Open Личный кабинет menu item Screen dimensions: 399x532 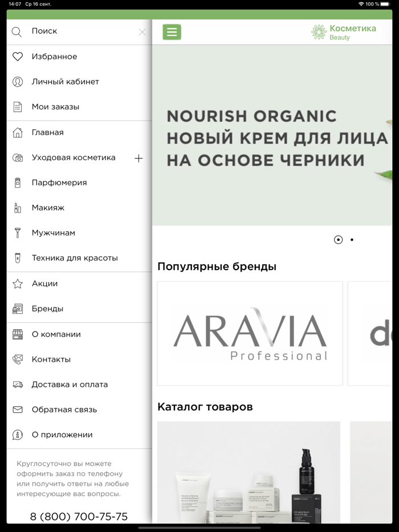(x=79, y=82)
